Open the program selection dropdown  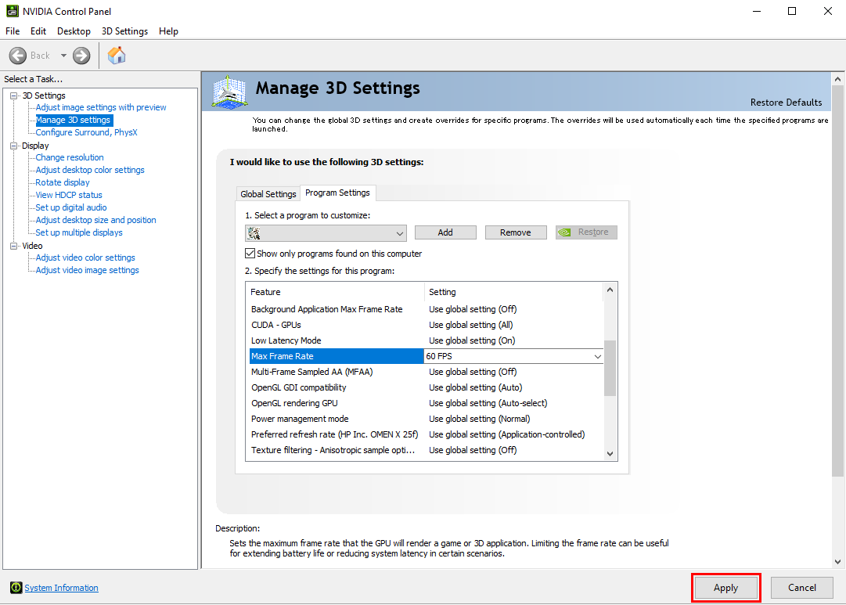(399, 233)
